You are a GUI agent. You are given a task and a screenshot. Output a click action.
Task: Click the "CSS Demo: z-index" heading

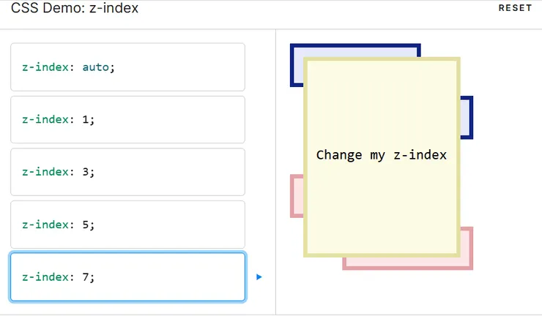pos(74,8)
